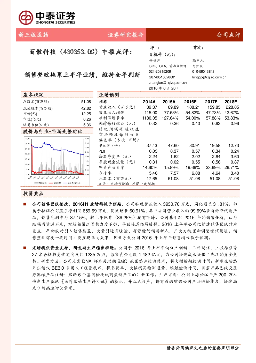Click the 证券研究报告 banner label

126,35
